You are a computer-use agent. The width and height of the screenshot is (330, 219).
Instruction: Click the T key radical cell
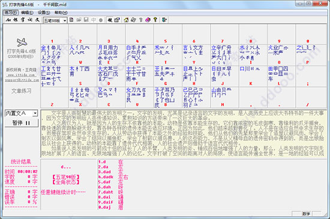pos(168,55)
